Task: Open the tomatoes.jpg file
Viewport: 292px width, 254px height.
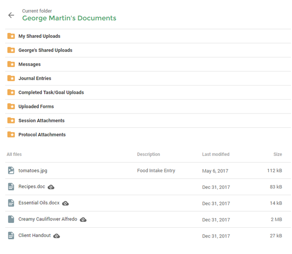Action: point(33,170)
